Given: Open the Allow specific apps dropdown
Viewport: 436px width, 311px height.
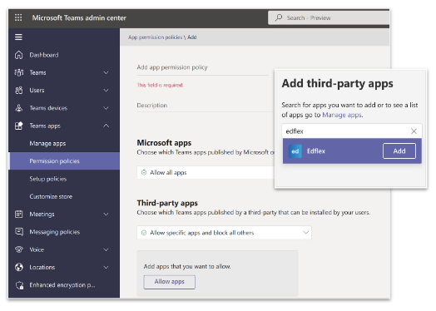Looking at the screenshot, I should [224, 233].
